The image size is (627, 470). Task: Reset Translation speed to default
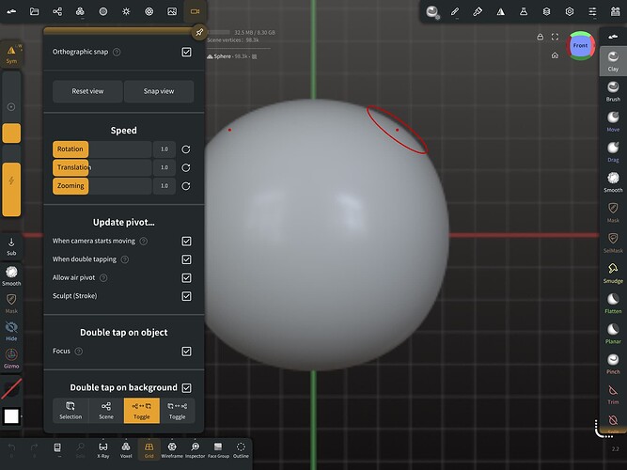click(x=186, y=168)
